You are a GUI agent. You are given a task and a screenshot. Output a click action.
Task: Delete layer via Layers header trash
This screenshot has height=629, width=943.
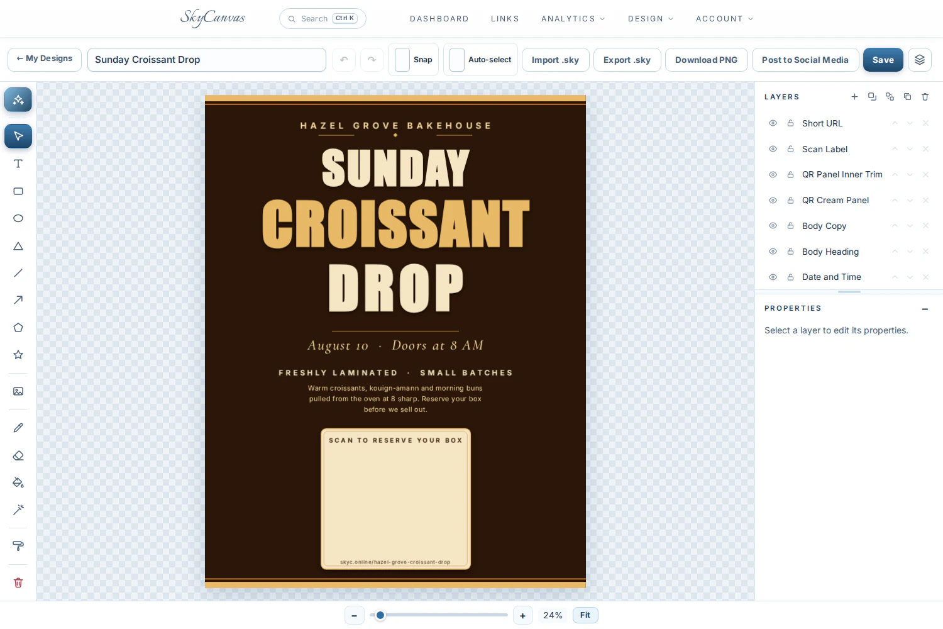[x=925, y=97]
